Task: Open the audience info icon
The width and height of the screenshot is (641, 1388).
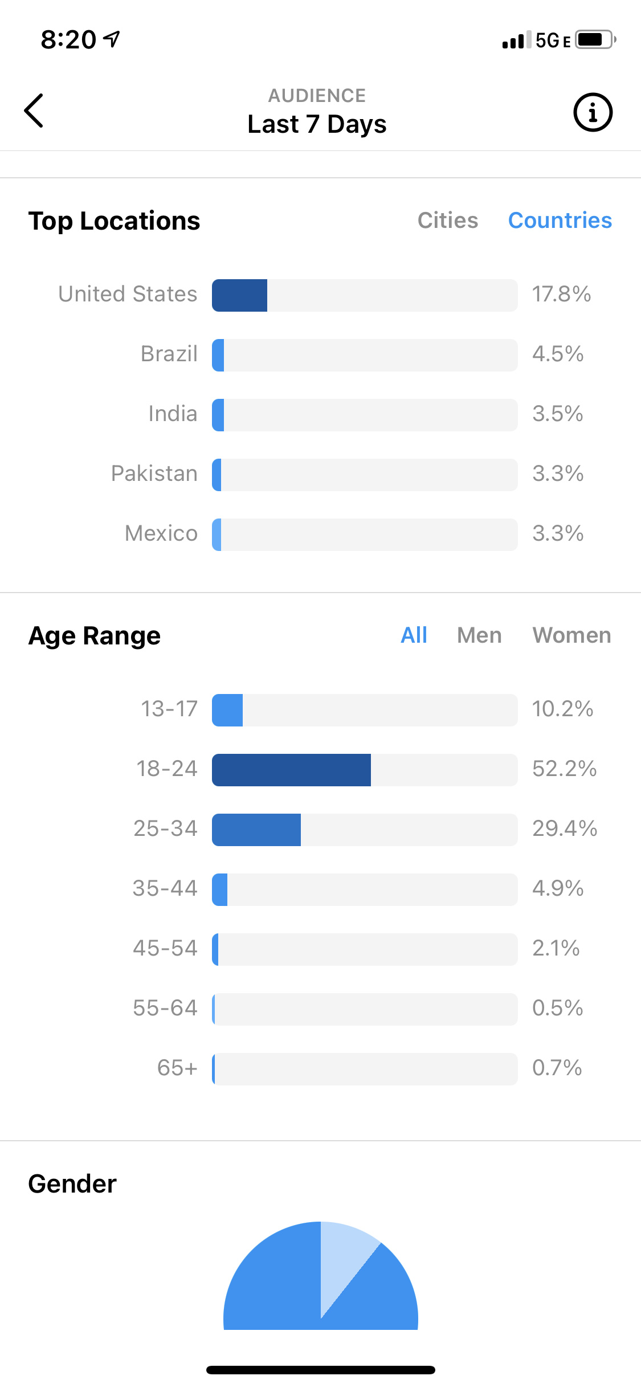Action: click(593, 112)
